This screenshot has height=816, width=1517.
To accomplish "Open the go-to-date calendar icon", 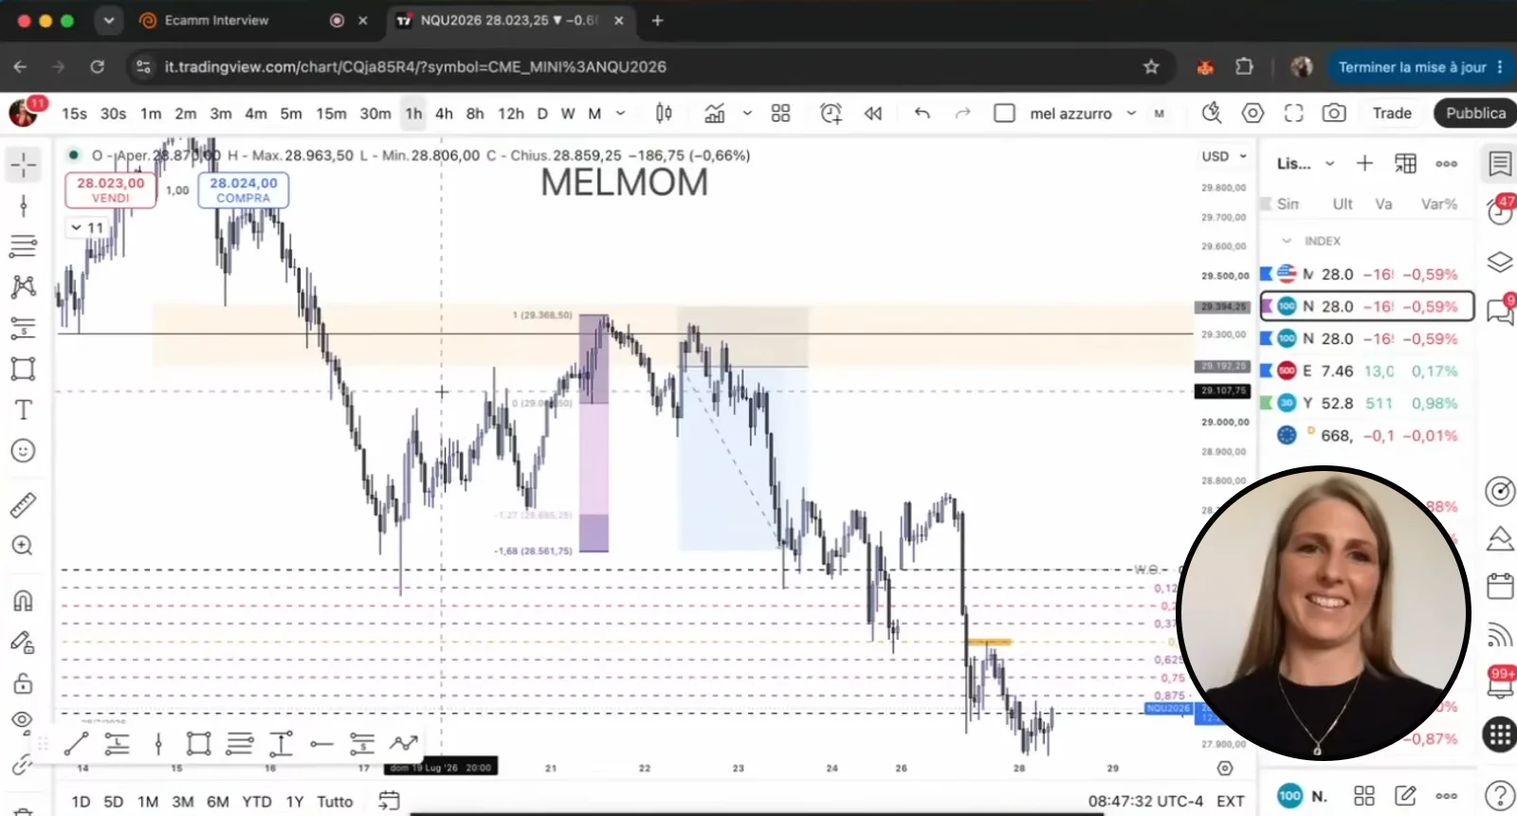I will (x=389, y=801).
